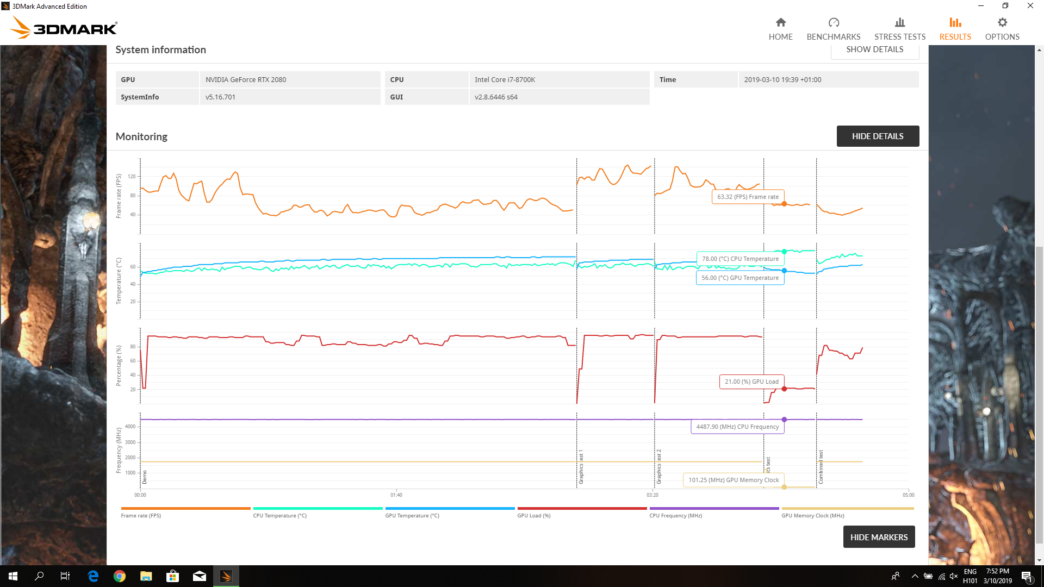The height and width of the screenshot is (587, 1044).
Task: Open the Benchmarks tab
Action: tap(833, 29)
